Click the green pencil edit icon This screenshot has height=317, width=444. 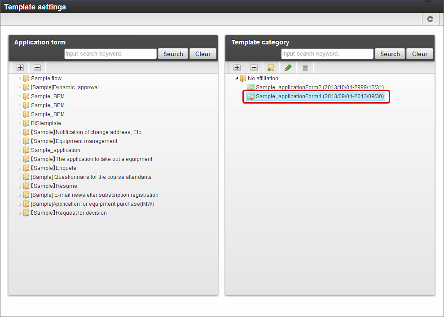[288, 68]
